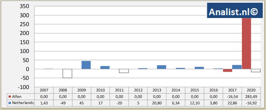
Task: Select the Netherlands row label
Action: pos(22,103)
